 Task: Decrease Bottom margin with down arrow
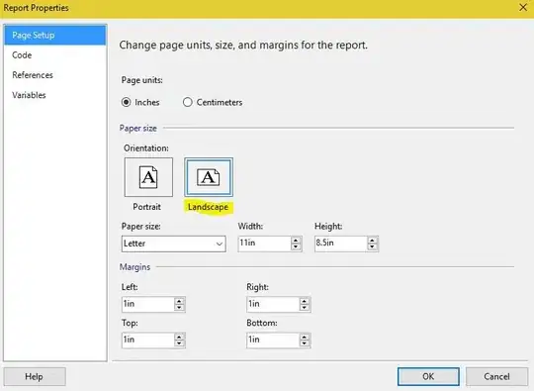click(x=305, y=343)
